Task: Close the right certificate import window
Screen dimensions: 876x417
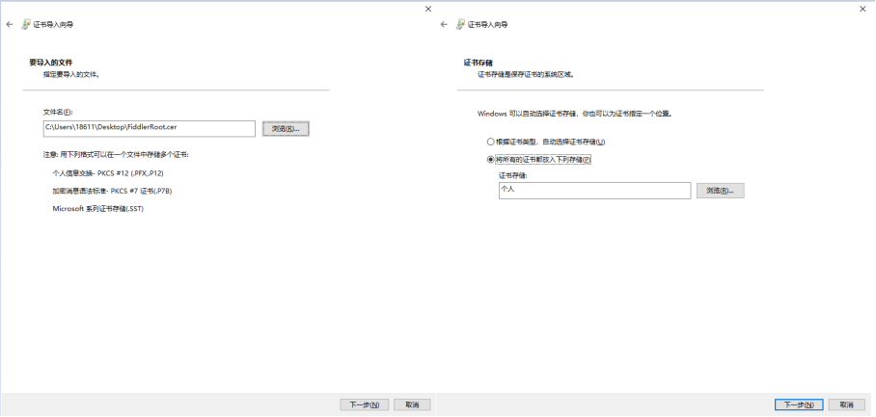Action: 863,9
